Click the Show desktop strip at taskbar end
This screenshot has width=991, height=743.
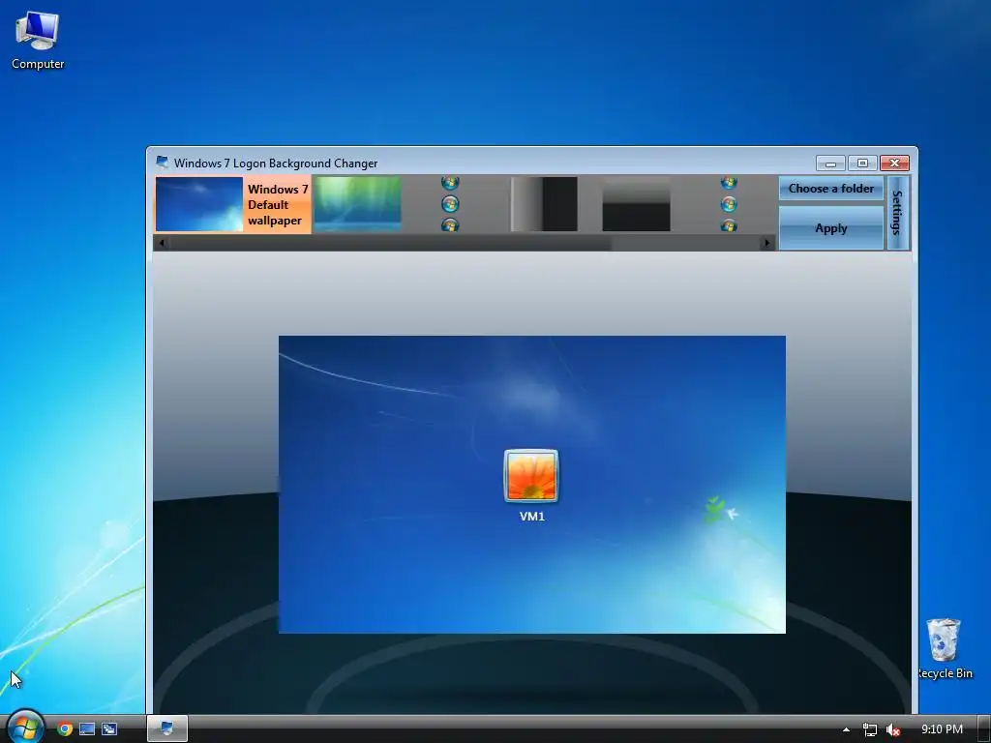[x=983, y=729]
